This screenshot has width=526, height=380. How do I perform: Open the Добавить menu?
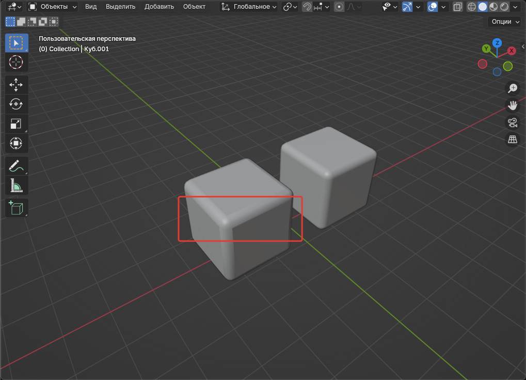coord(159,6)
